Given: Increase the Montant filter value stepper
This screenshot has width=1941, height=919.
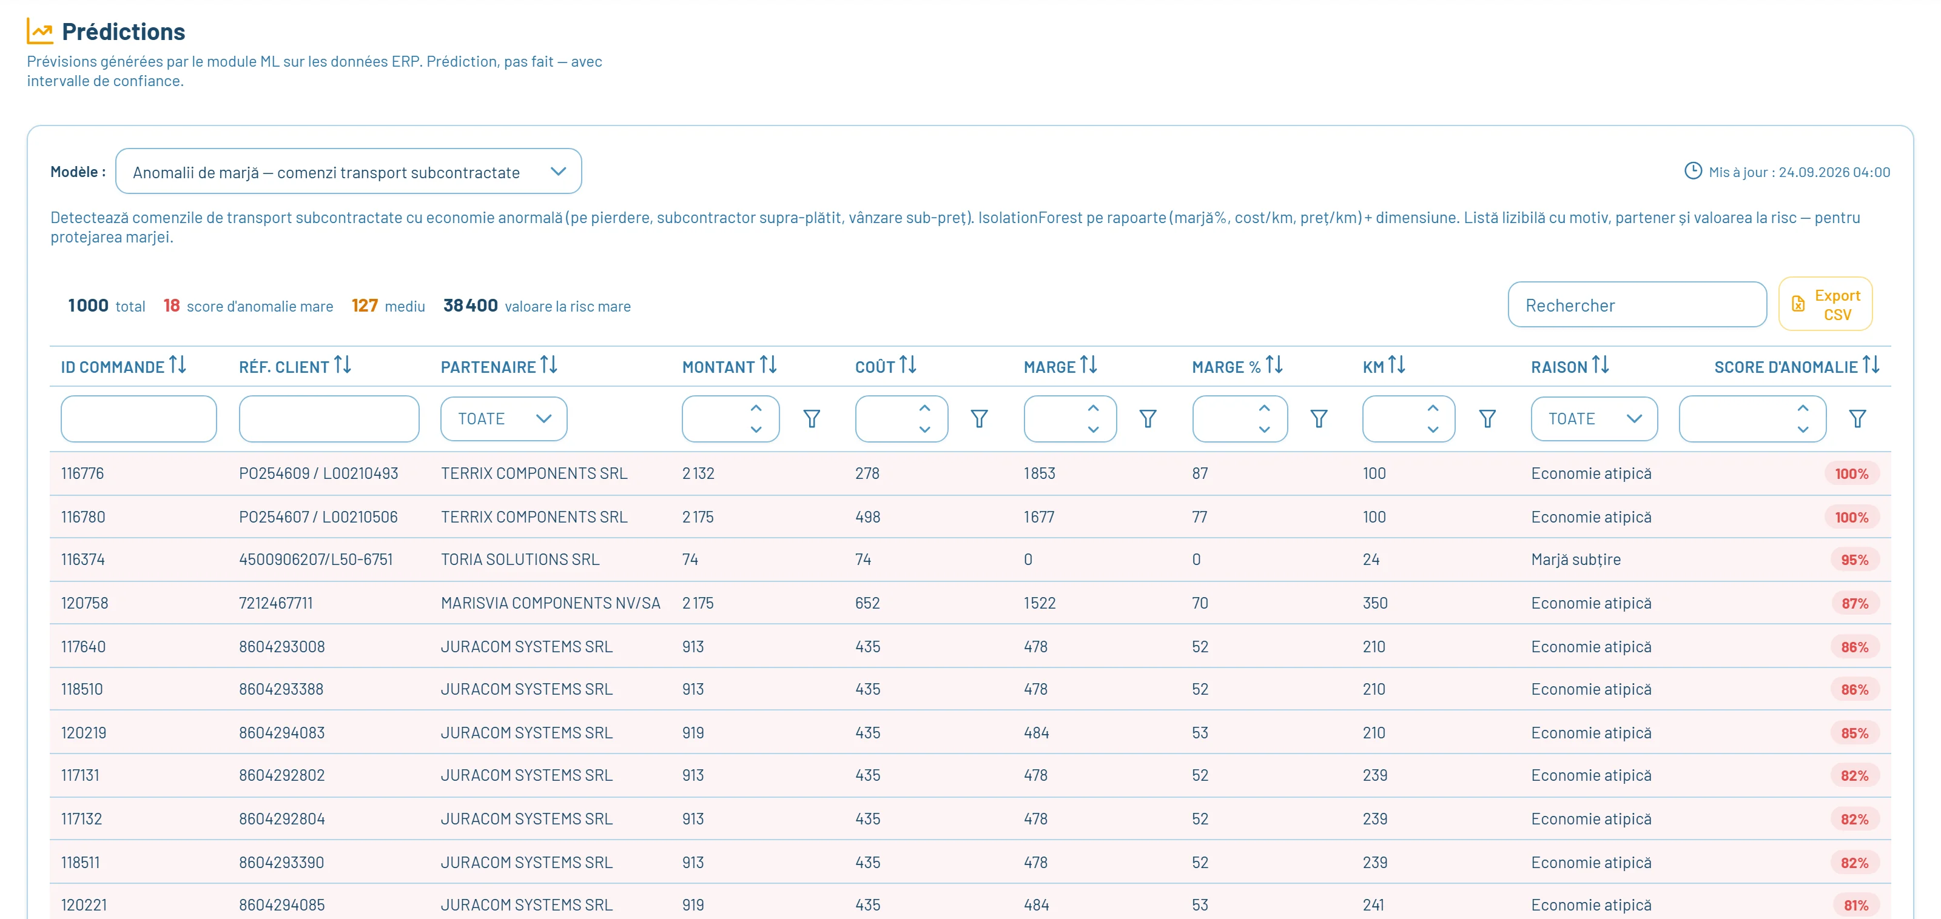Looking at the screenshot, I should 756,409.
